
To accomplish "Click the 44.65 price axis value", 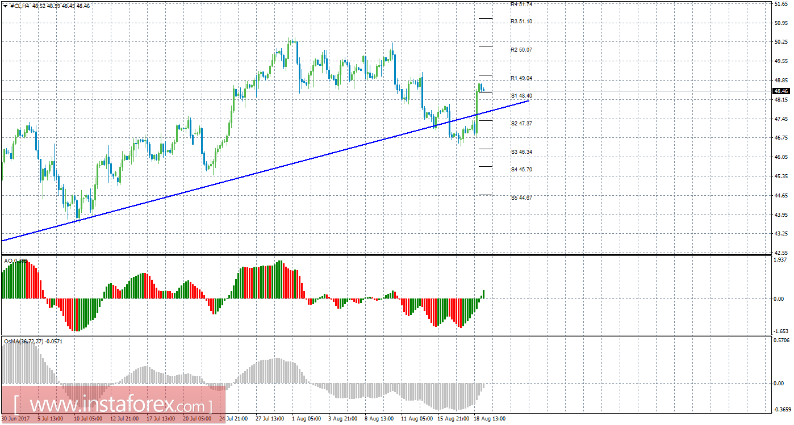I will pyautogui.click(x=781, y=196).
